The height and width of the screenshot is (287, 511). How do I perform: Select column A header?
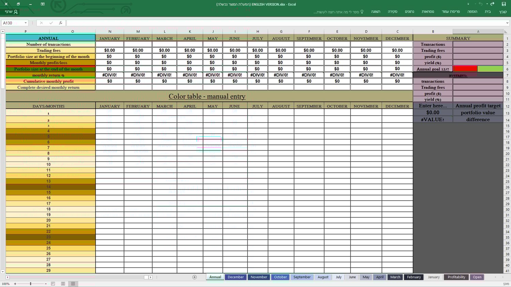click(x=478, y=31)
